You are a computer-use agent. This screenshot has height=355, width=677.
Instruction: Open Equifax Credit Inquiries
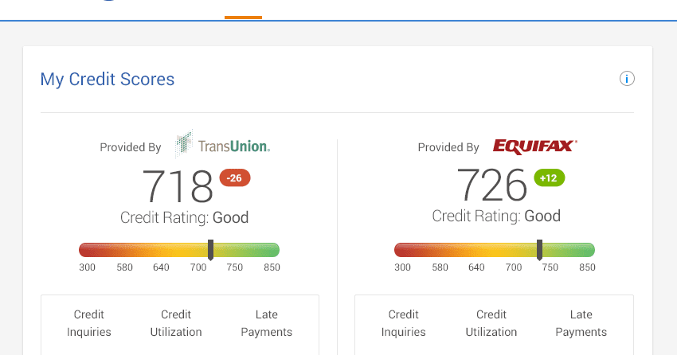pos(403,323)
